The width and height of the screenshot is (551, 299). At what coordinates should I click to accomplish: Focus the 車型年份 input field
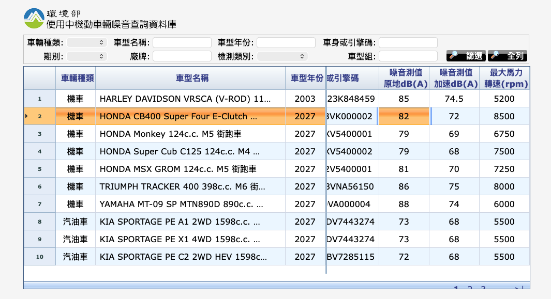point(286,42)
